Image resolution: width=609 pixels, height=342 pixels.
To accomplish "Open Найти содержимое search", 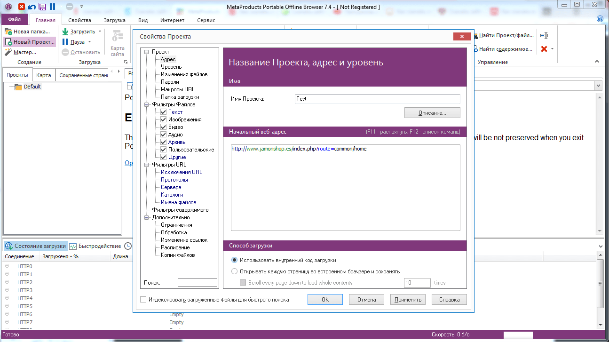I will coord(503,48).
